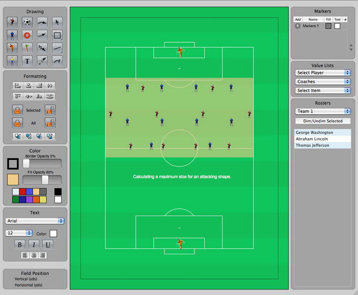Viewport: 358px width, 295px height.
Task: Click the text Color white swatch
Action: point(53,233)
